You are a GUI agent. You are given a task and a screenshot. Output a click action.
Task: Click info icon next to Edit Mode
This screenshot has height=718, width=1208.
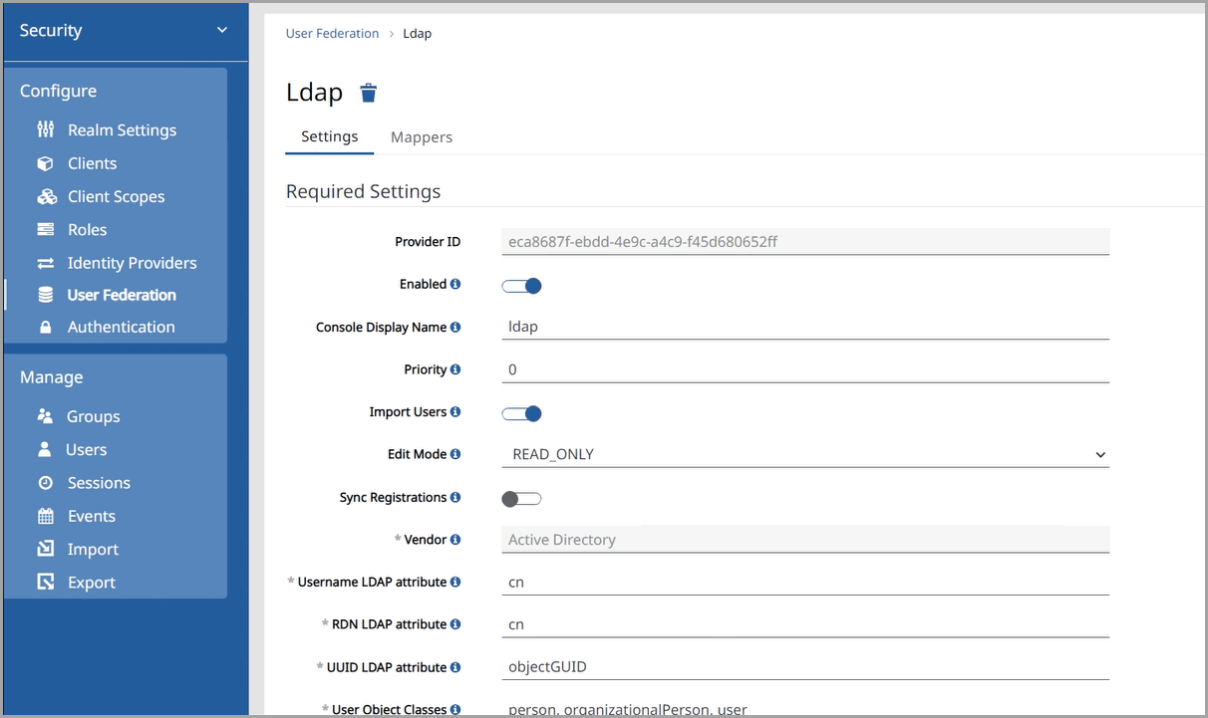(x=455, y=454)
